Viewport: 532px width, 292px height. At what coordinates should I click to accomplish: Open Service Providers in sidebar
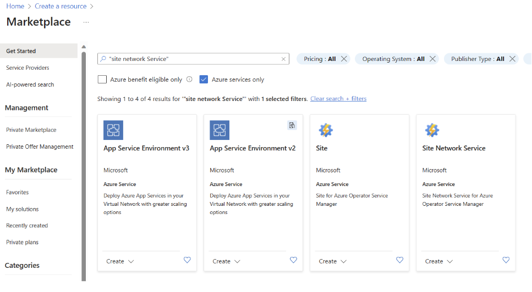tap(28, 68)
